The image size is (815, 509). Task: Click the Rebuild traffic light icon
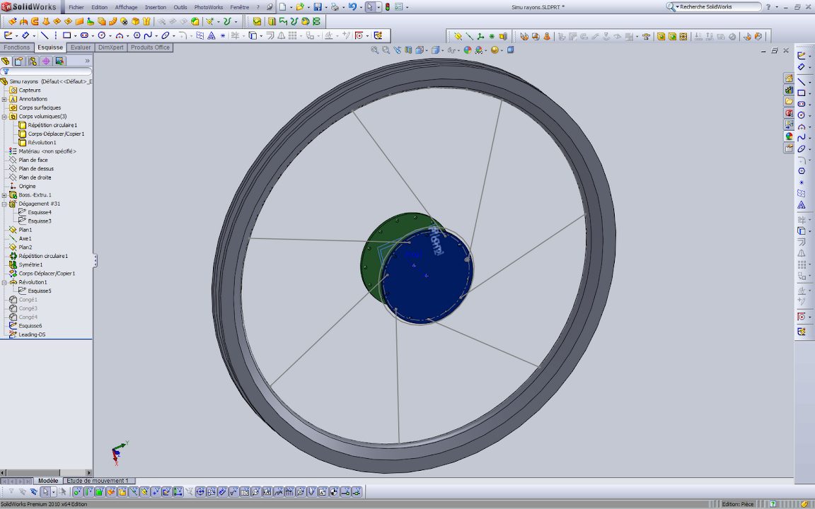387,7
